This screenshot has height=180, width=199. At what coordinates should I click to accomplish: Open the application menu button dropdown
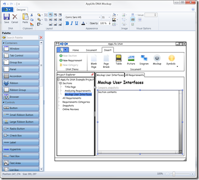coord(8,9)
